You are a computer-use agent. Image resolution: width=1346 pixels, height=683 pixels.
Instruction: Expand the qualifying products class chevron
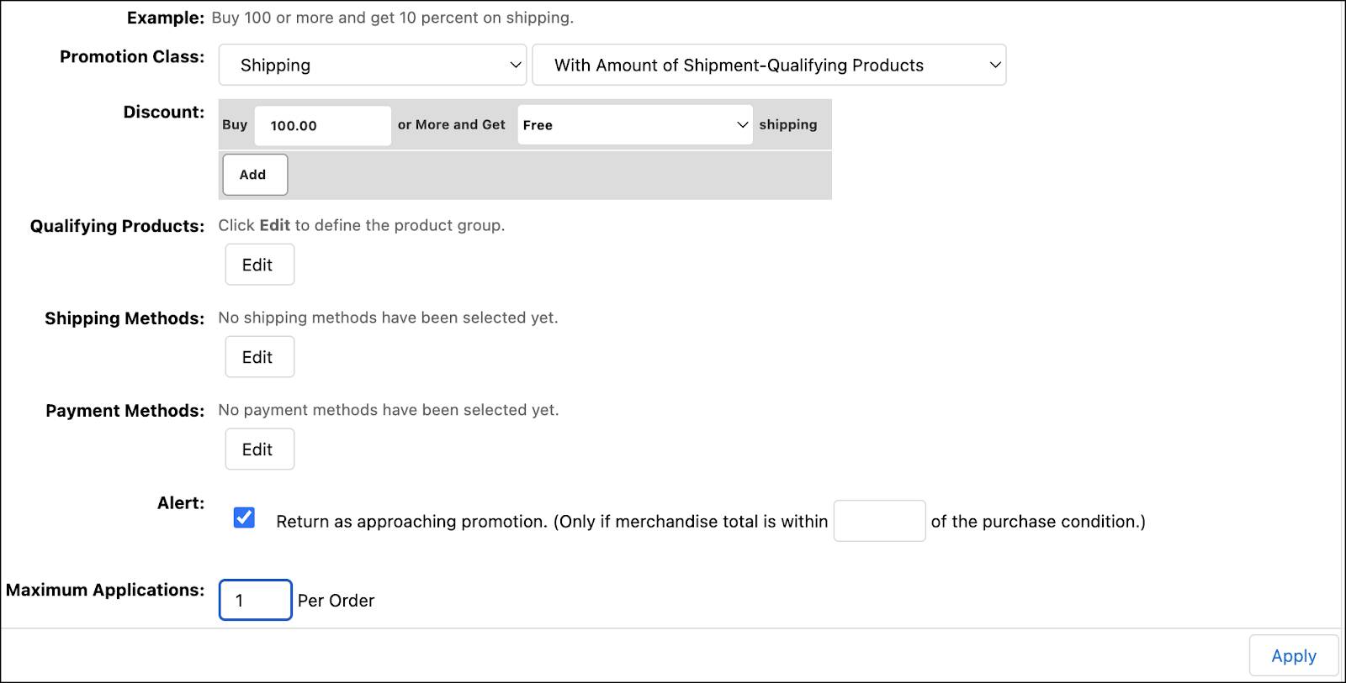(994, 65)
